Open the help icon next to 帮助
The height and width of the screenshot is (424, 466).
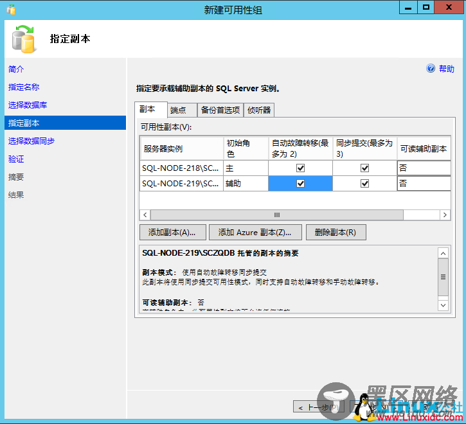pyautogui.click(x=431, y=68)
